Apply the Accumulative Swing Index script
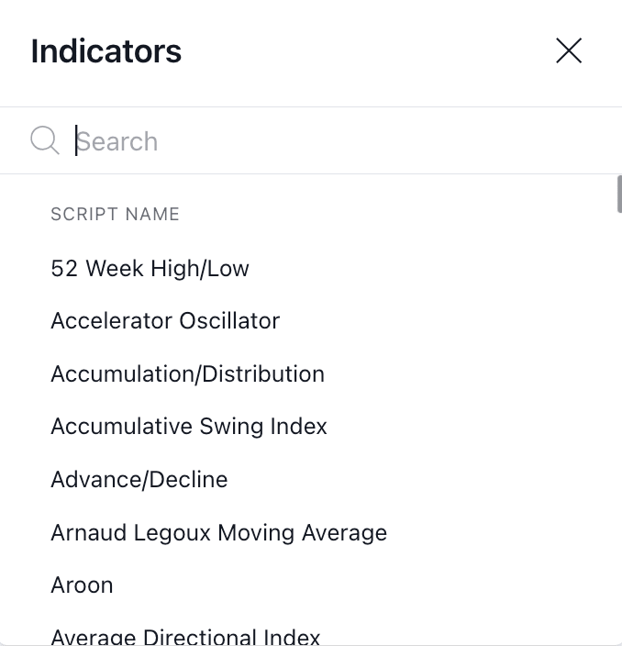 click(189, 427)
